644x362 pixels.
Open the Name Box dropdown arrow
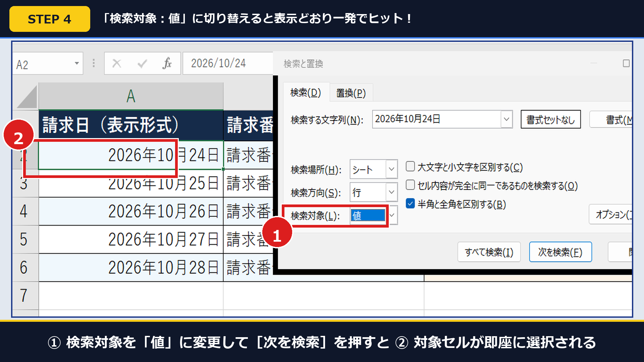click(x=77, y=63)
